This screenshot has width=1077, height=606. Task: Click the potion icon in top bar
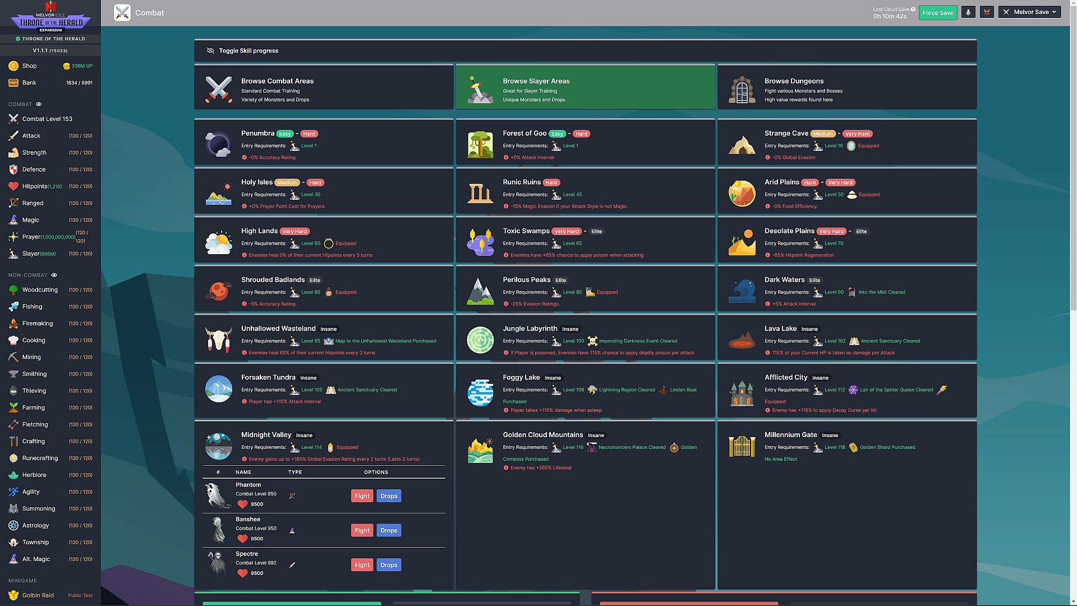tap(968, 12)
